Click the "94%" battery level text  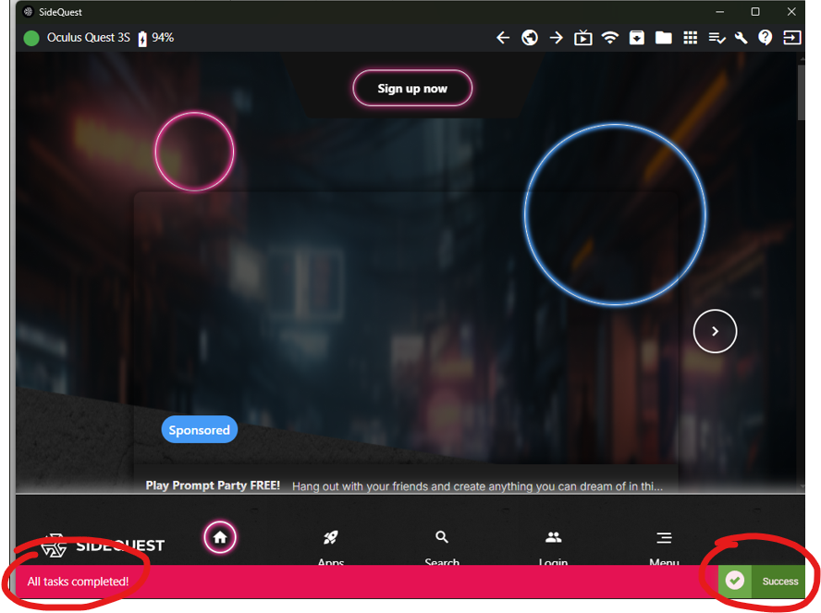[x=163, y=38]
